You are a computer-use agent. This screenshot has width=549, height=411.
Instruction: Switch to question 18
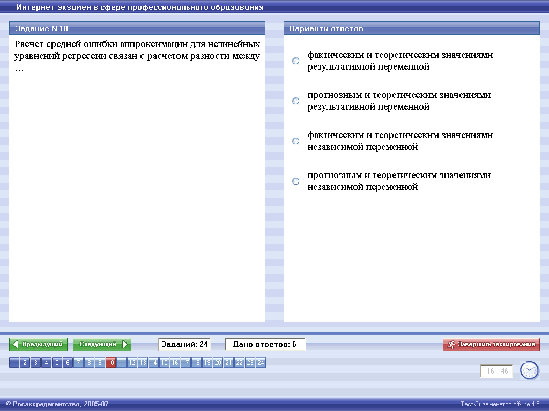[x=196, y=363]
